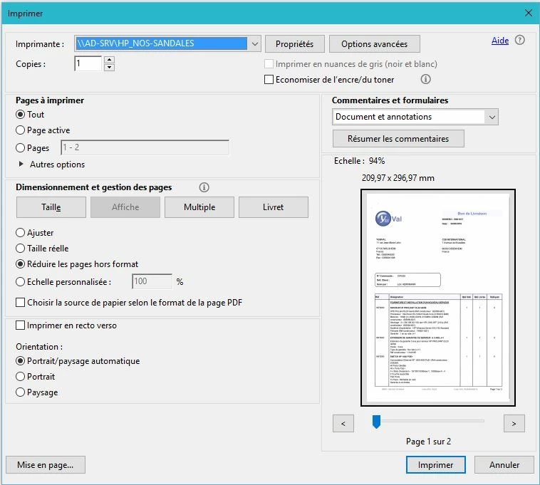The image size is (540, 485).
Task: Click the page preview slider handle
Action: [376, 422]
